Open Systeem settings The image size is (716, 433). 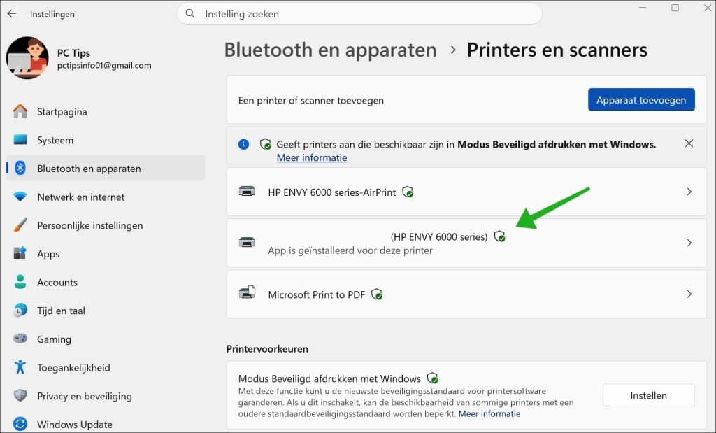click(106, 140)
